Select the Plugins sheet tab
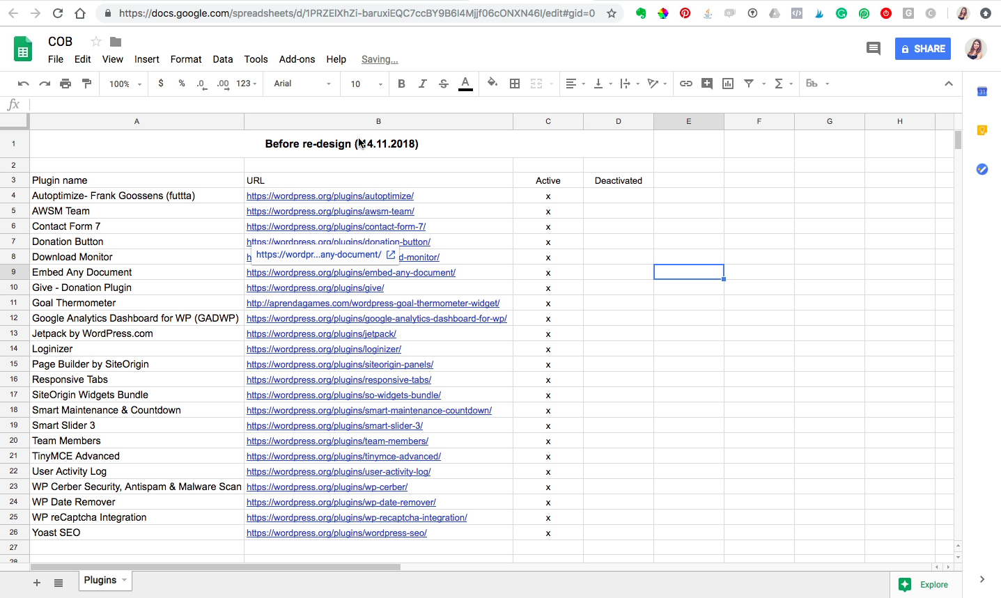 [x=106, y=581]
